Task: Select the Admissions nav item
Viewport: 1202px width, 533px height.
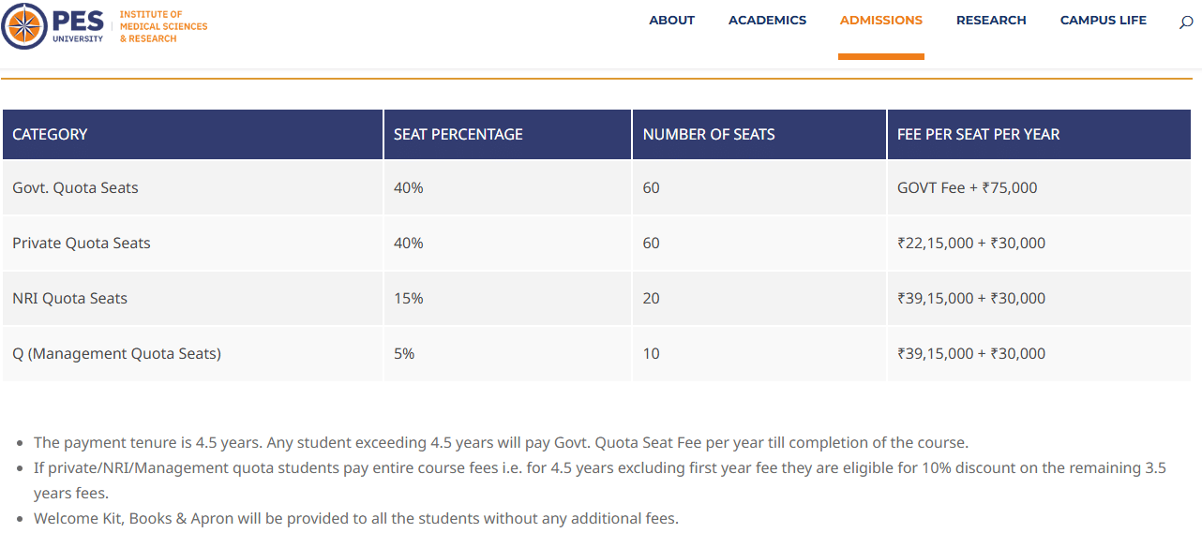Action: [880, 21]
